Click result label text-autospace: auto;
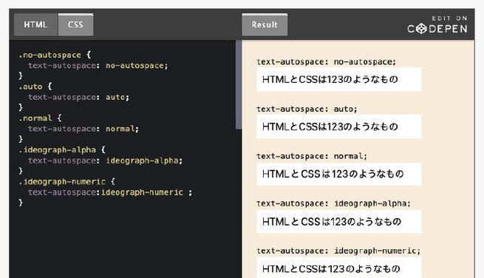 point(307,109)
